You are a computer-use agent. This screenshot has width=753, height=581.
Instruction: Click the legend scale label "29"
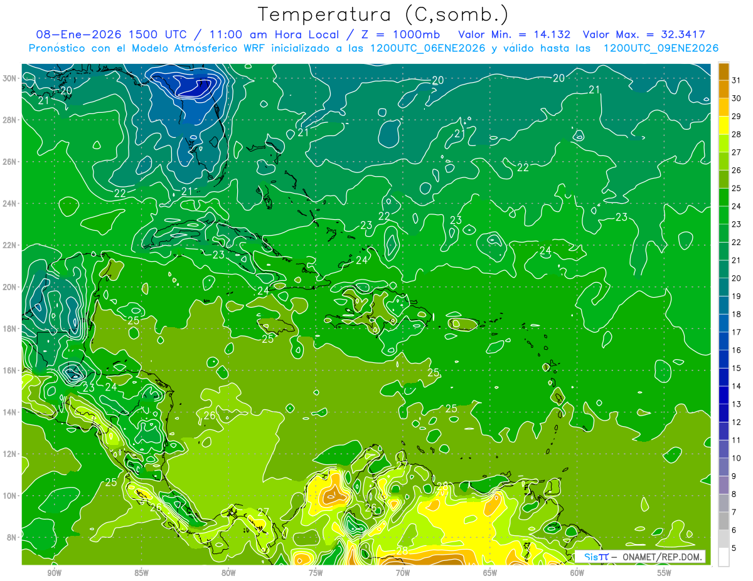[737, 117]
